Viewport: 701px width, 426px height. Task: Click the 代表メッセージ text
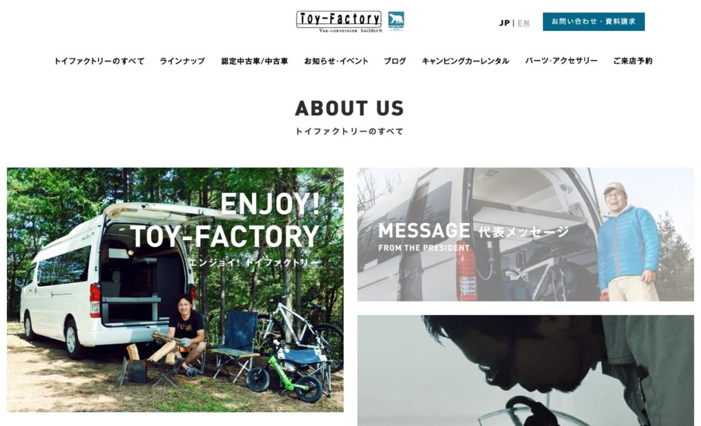[x=524, y=232]
